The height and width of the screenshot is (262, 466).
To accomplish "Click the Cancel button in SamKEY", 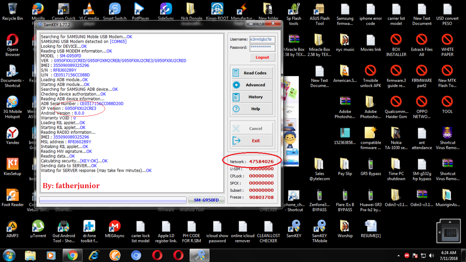I will tap(252, 128).
